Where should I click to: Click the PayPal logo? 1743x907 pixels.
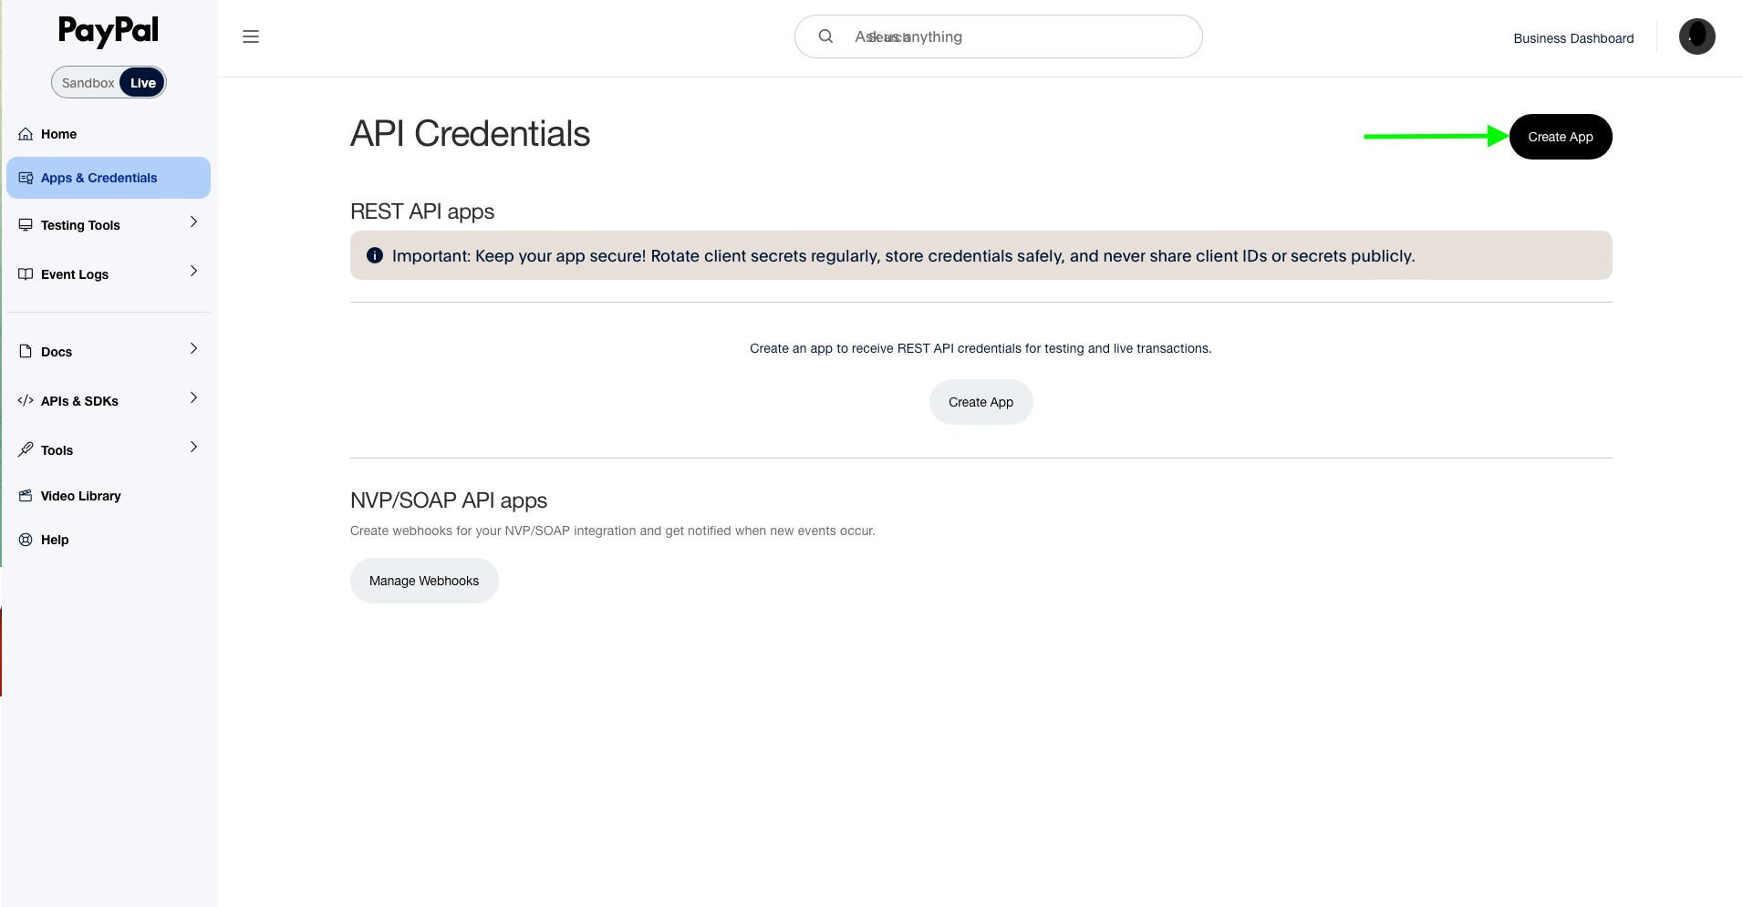click(x=109, y=31)
